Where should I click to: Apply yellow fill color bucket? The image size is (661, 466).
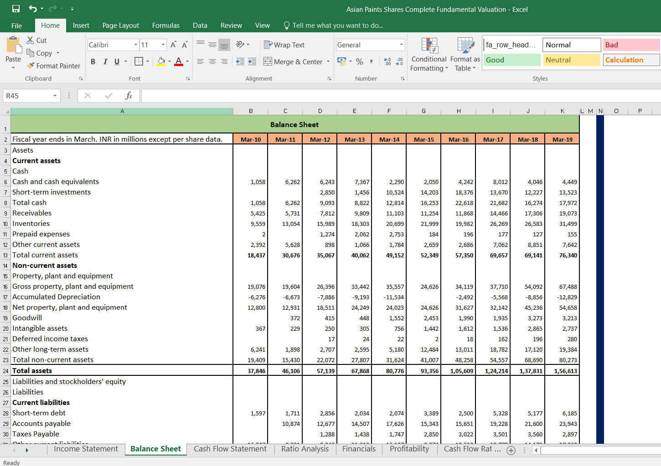click(161, 61)
